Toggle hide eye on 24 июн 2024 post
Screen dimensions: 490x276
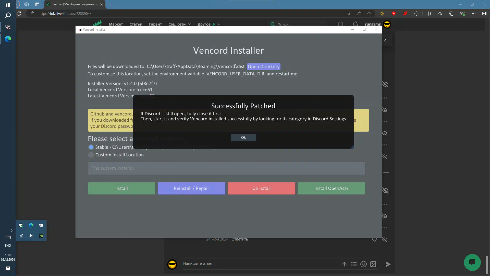[385, 239]
